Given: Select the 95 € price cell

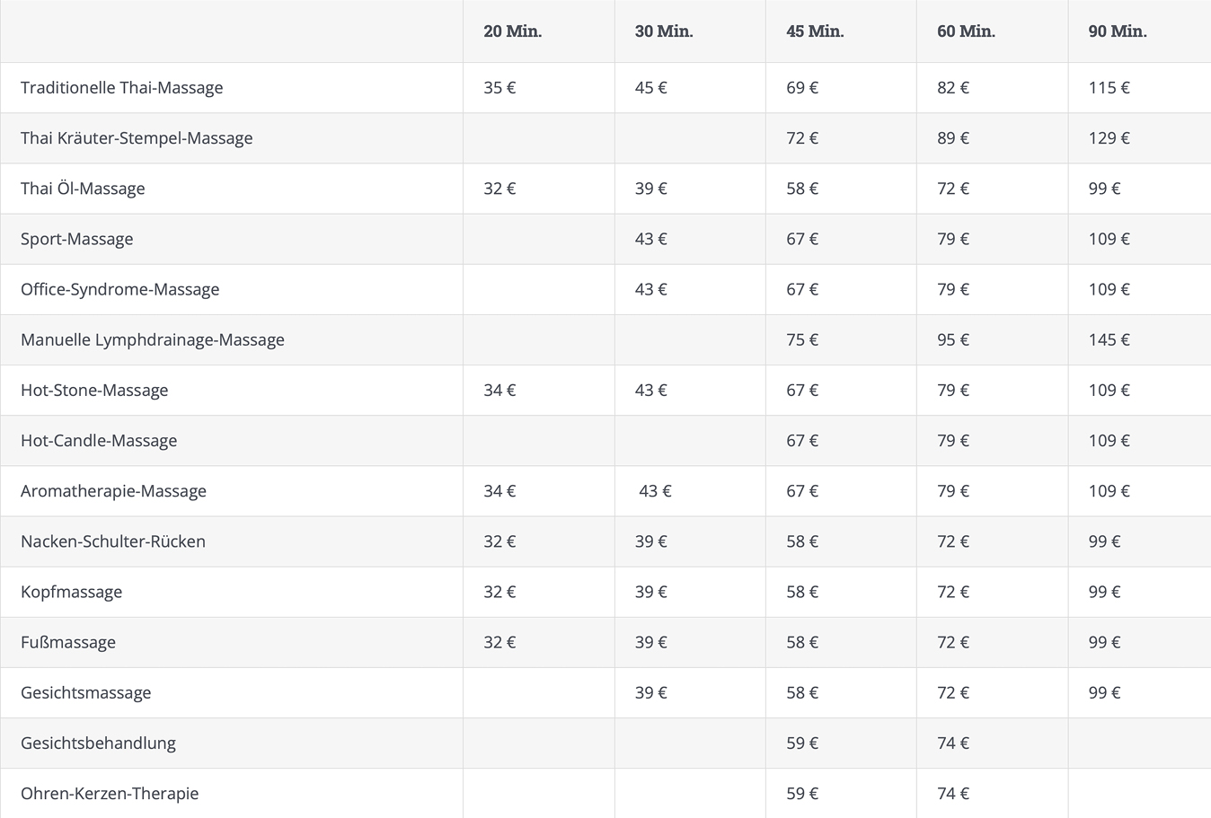Looking at the screenshot, I should coord(953,339).
